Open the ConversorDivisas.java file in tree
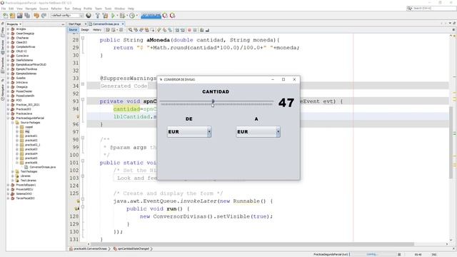Viewport: 457px width, 257px height. (43, 167)
